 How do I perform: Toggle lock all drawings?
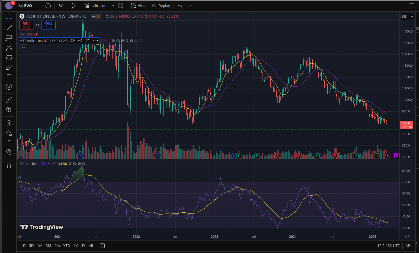pyautogui.click(x=9, y=142)
